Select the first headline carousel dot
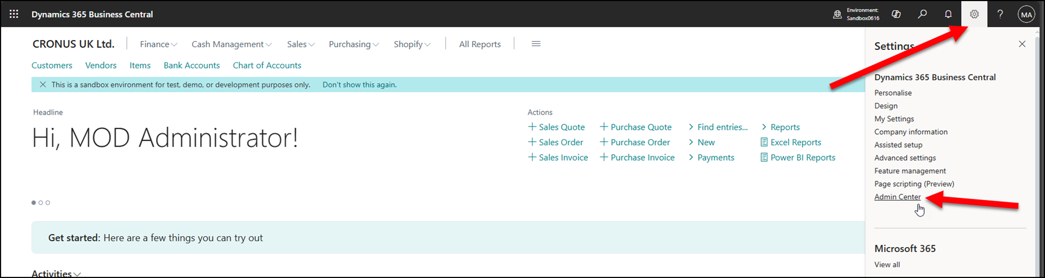 coord(34,203)
